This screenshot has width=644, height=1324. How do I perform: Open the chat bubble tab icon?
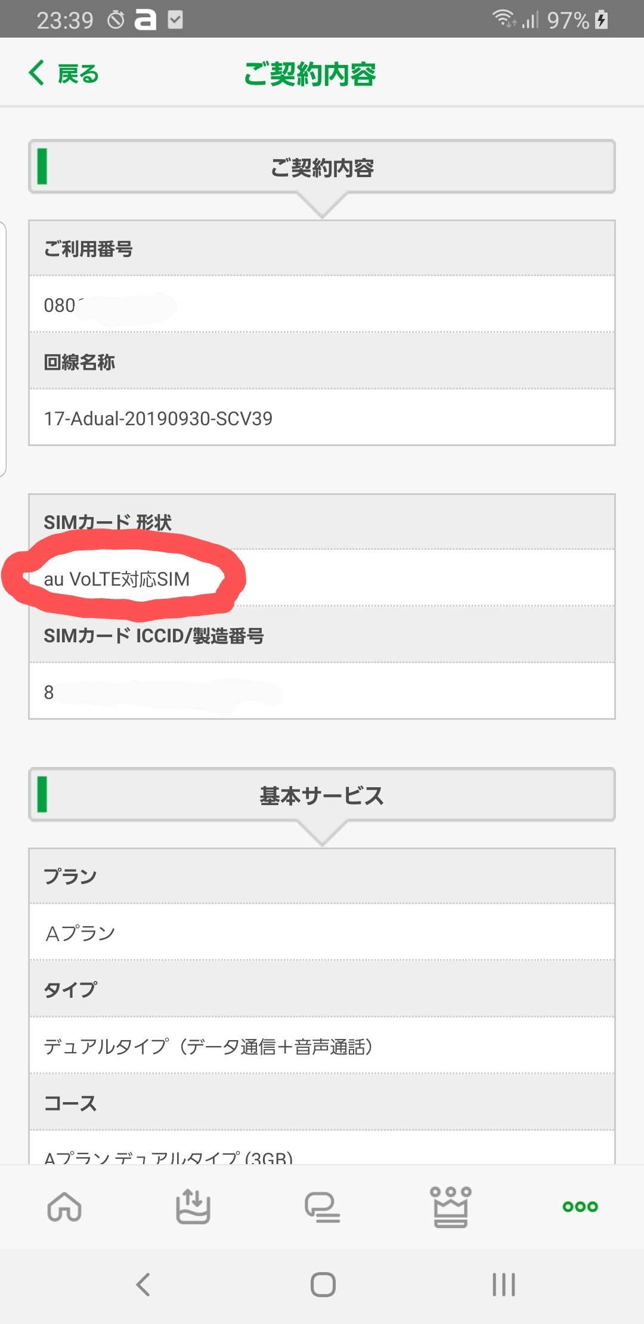[322, 1207]
